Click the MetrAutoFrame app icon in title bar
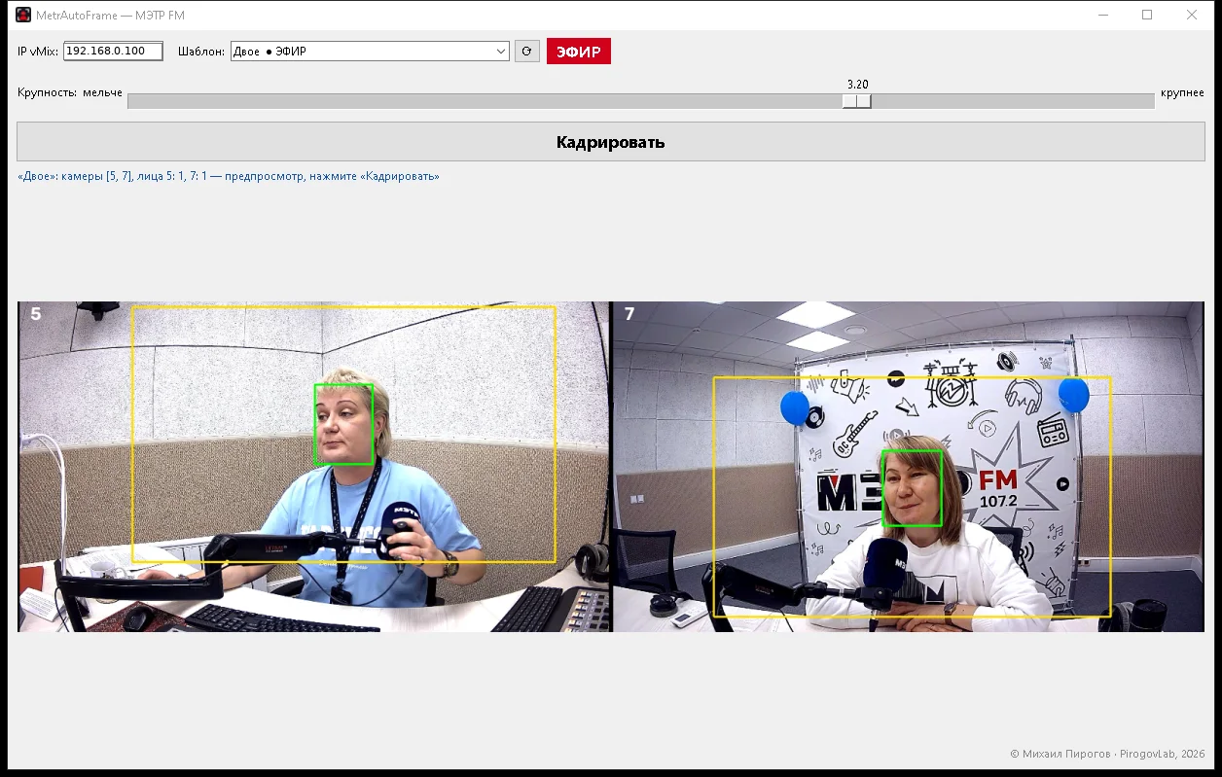 pos(23,15)
